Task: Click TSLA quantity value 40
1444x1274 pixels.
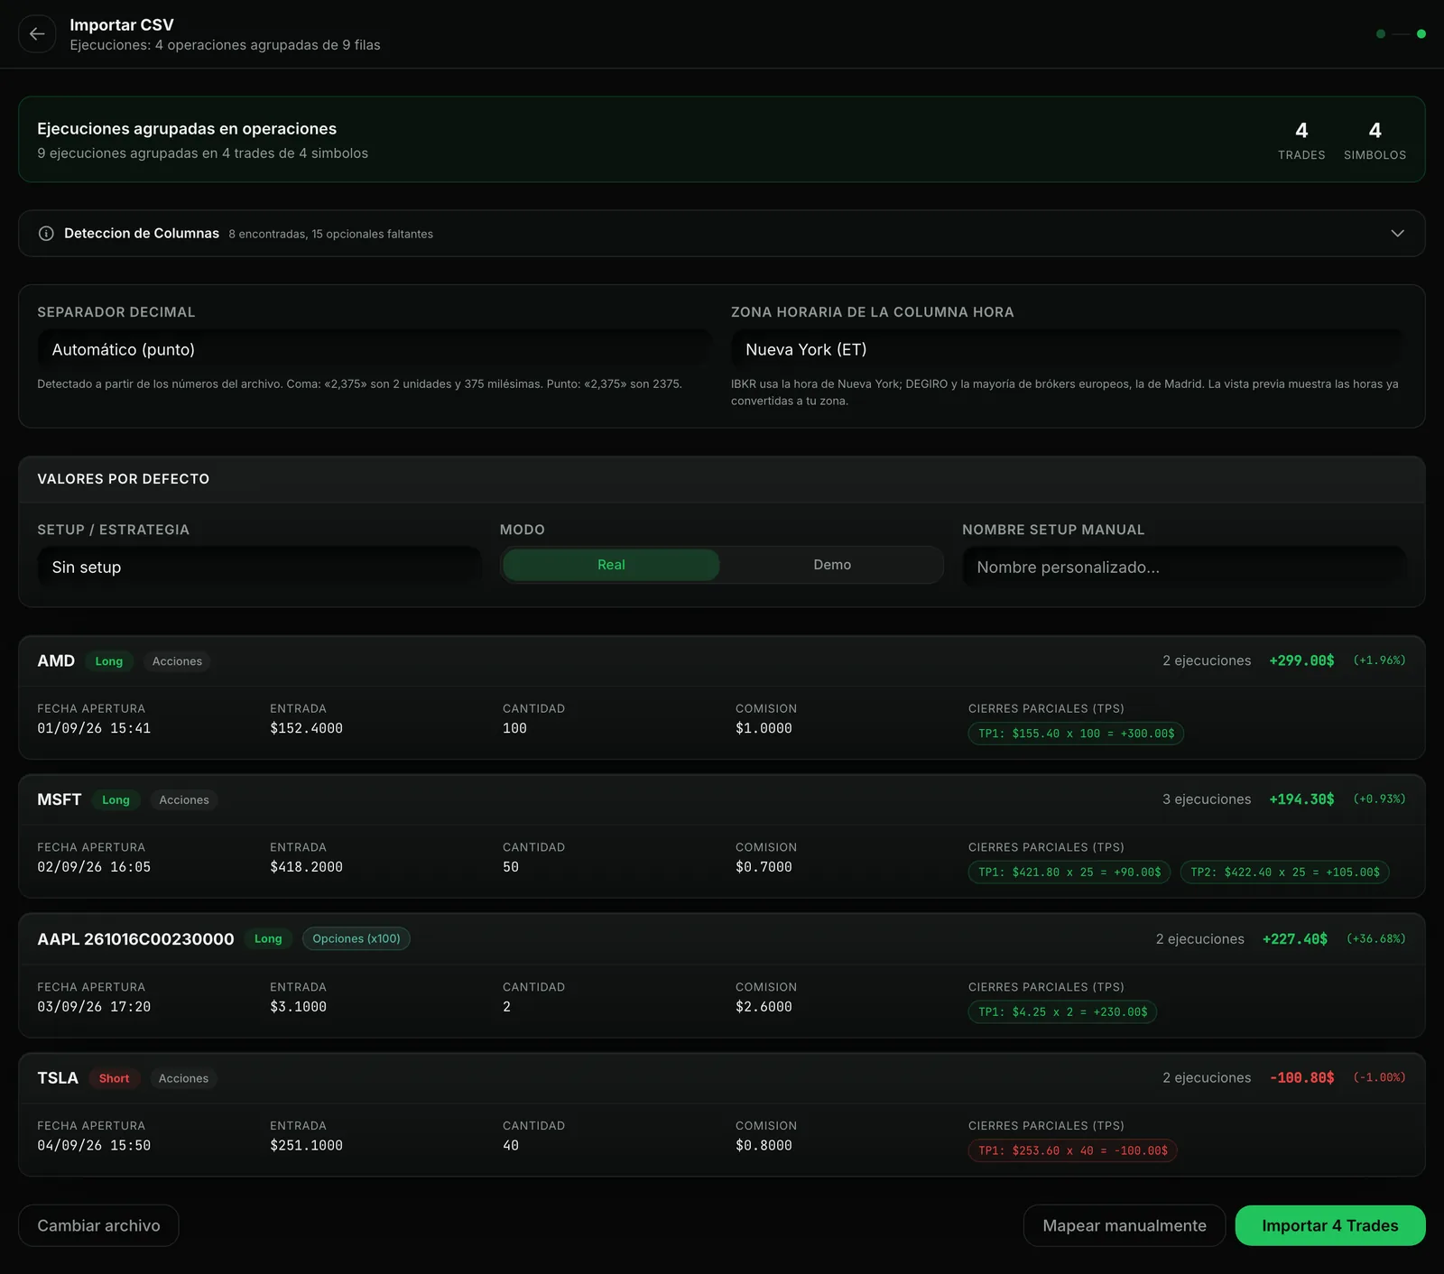Action: coord(511,1146)
